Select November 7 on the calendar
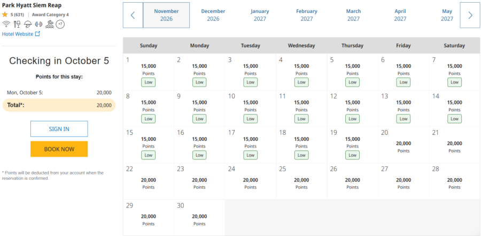The height and width of the screenshot is (236, 481). pyautogui.click(x=454, y=72)
